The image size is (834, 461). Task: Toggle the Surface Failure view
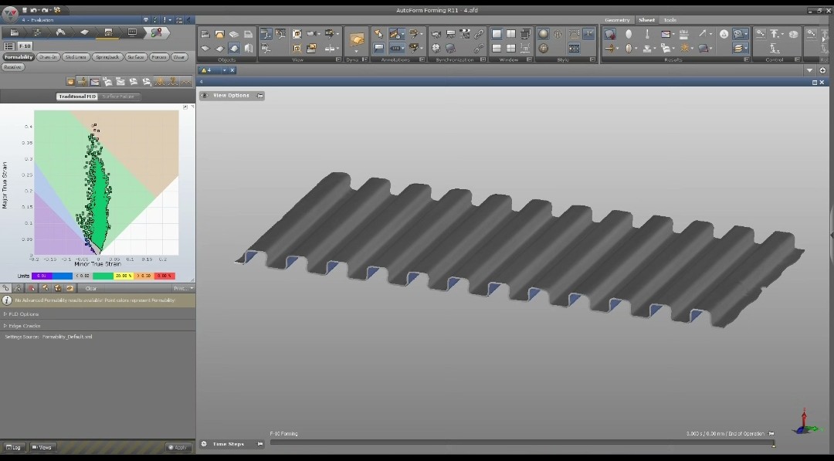pos(117,97)
